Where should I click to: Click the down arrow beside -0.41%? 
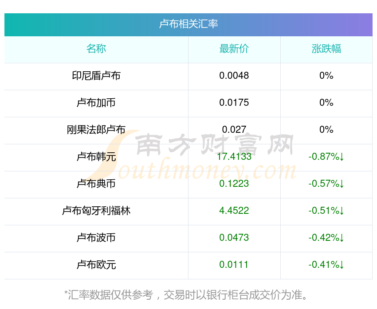point(342,265)
